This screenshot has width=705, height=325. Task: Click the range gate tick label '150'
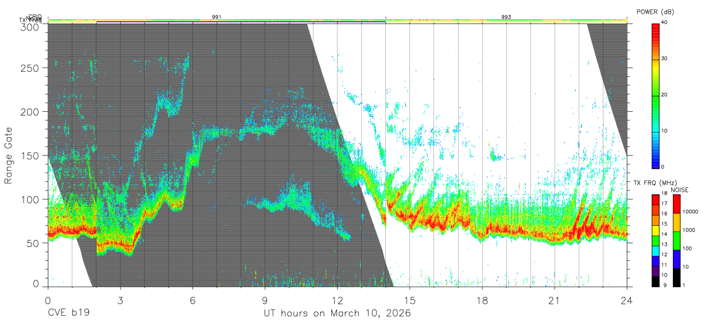(x=29, y=156)
